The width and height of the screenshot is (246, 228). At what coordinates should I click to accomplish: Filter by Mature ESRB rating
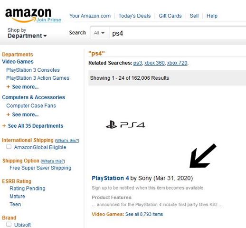17,196
